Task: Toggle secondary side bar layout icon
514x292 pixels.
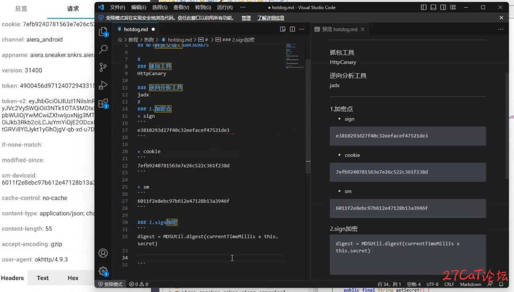Action: [x=443, y=7]
